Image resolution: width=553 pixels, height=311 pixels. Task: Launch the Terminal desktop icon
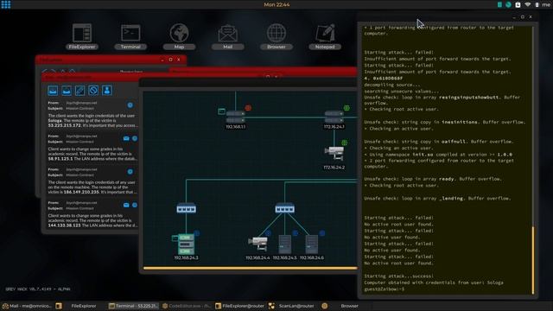click(130, 35)
